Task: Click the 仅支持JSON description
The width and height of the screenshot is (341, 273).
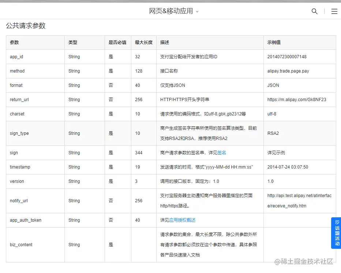Action: click(x=173, y=85)
